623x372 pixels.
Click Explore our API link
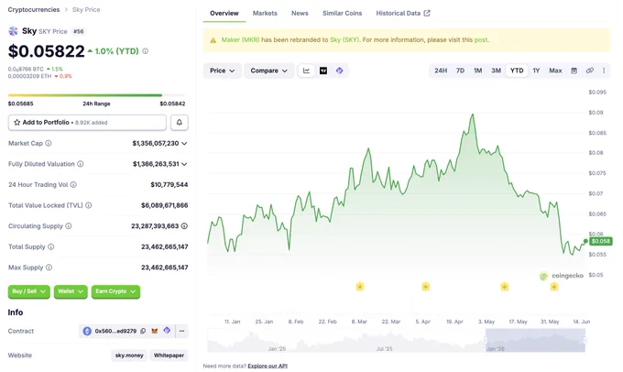[x=268, y=366]
